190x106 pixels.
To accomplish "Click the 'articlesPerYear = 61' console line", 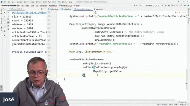I will (x=27, y=36).
